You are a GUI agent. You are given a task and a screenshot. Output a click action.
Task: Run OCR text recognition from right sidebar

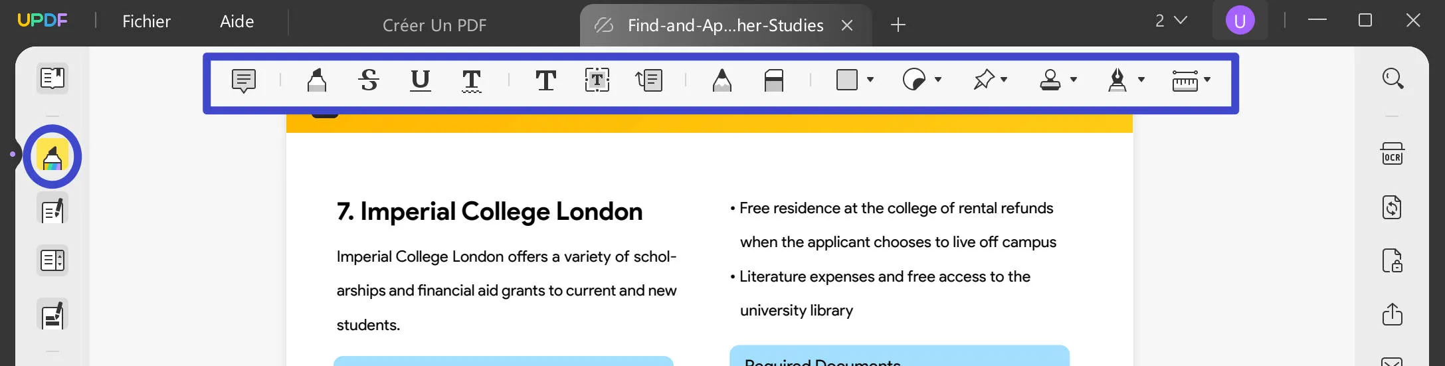1393,154
